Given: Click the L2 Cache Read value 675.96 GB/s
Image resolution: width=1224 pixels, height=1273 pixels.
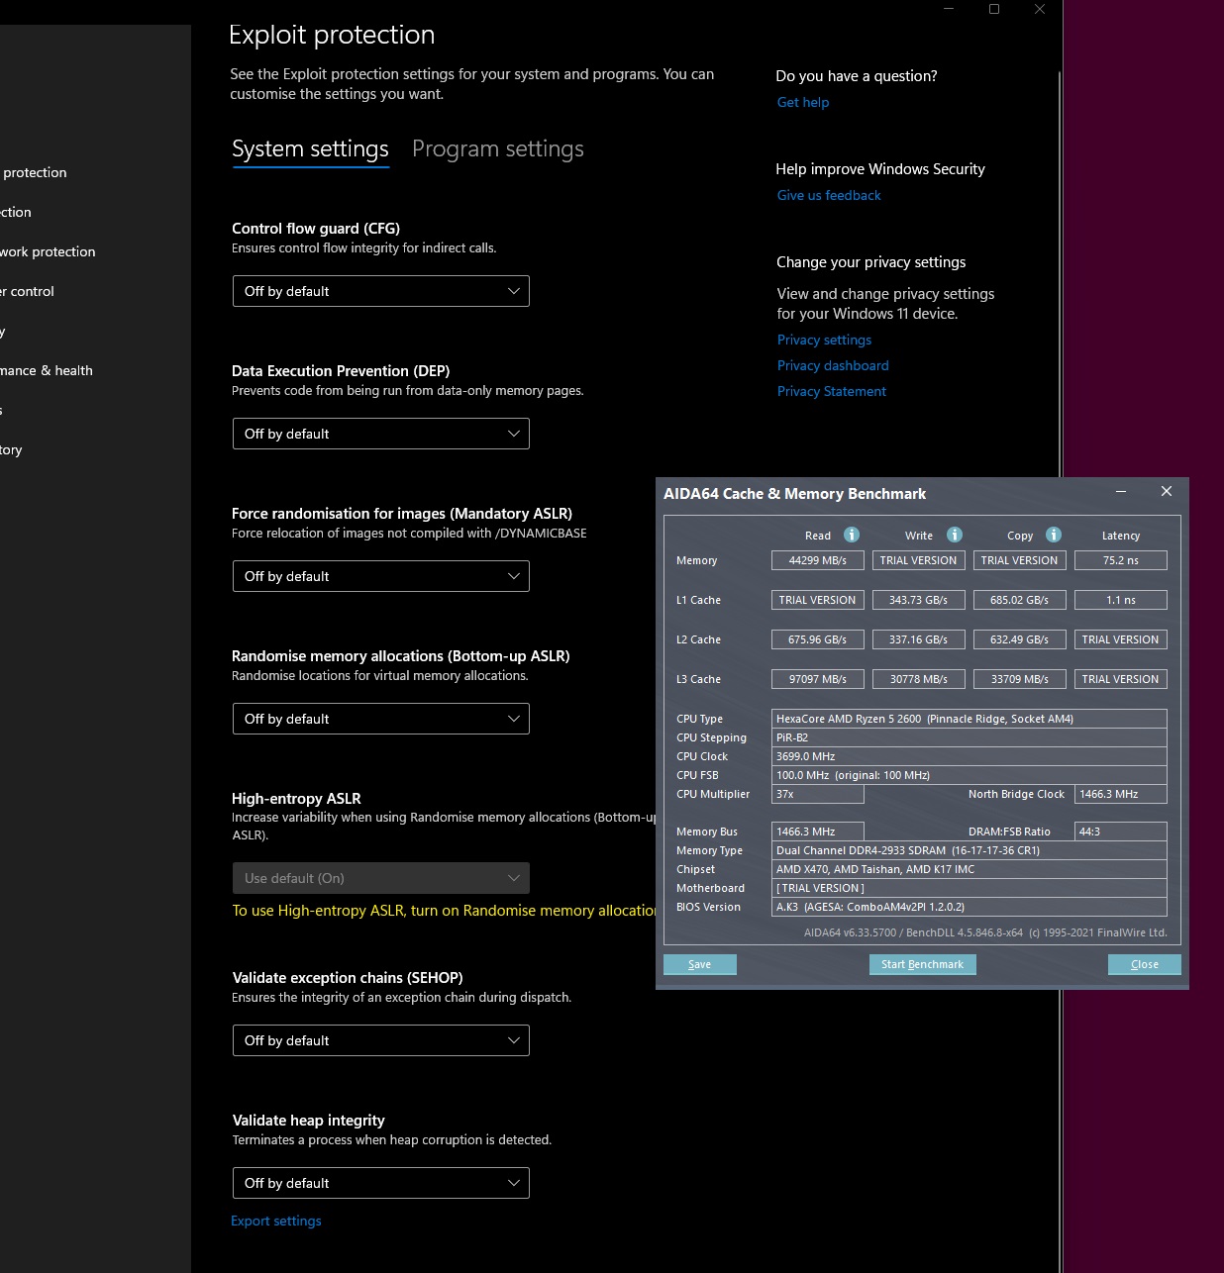Looking at the screenshot, I should [818, 639].
